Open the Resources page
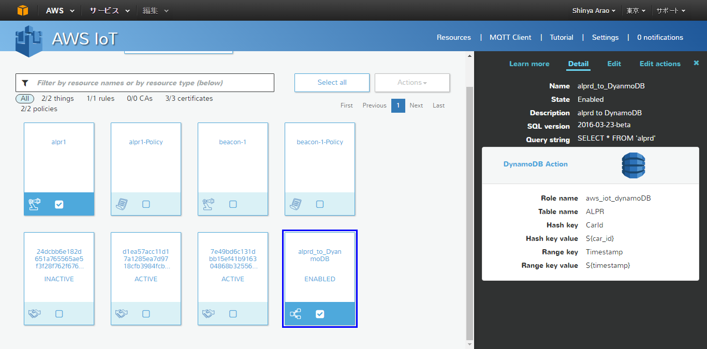 click(x=454, y=37)
